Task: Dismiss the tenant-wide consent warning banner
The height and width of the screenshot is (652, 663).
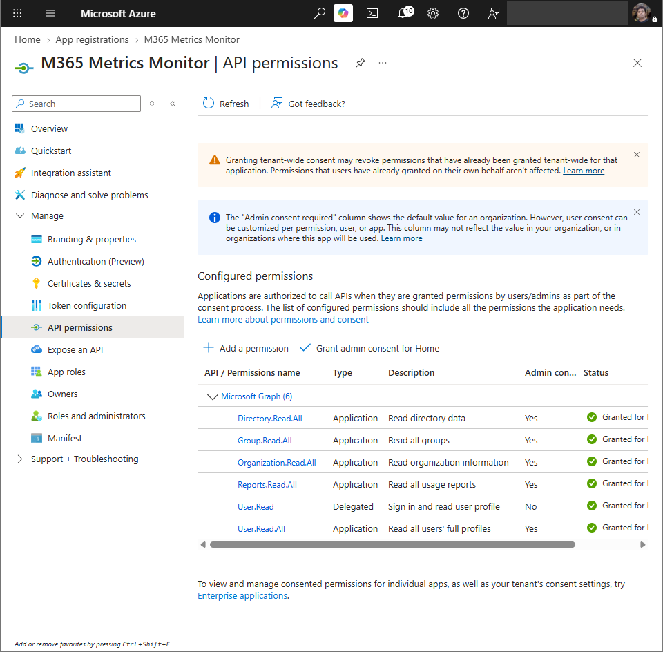Action: (636, 155)
